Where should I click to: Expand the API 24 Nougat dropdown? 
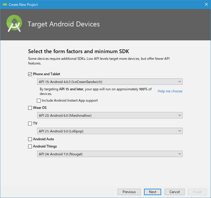[x=110, y=154]
